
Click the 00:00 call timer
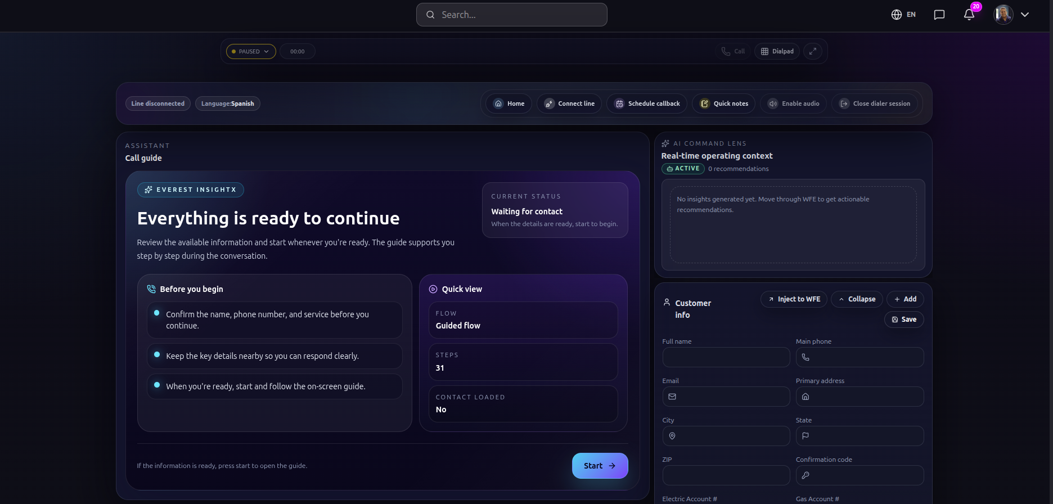click(x=297, y=51)
